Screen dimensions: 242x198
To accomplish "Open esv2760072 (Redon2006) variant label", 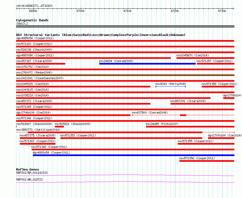I will coord(34,72).
